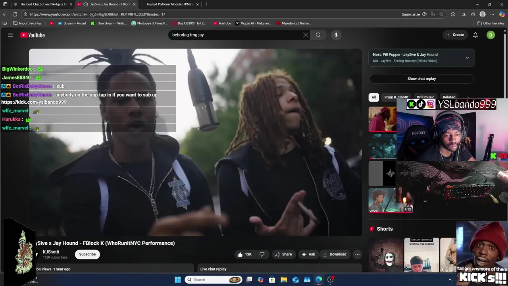Open the vevo 4:13 suggested video thumbnail

pos(391,201)
